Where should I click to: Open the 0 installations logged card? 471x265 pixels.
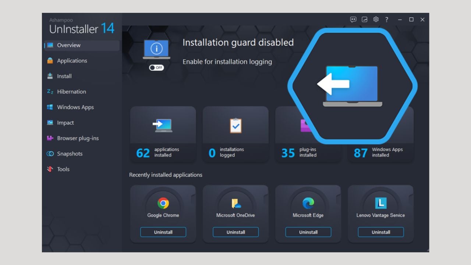point(235,134)
